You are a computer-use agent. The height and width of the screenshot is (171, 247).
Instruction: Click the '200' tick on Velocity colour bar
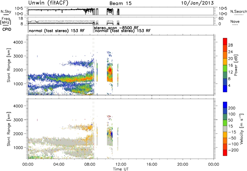coord(232,108)
